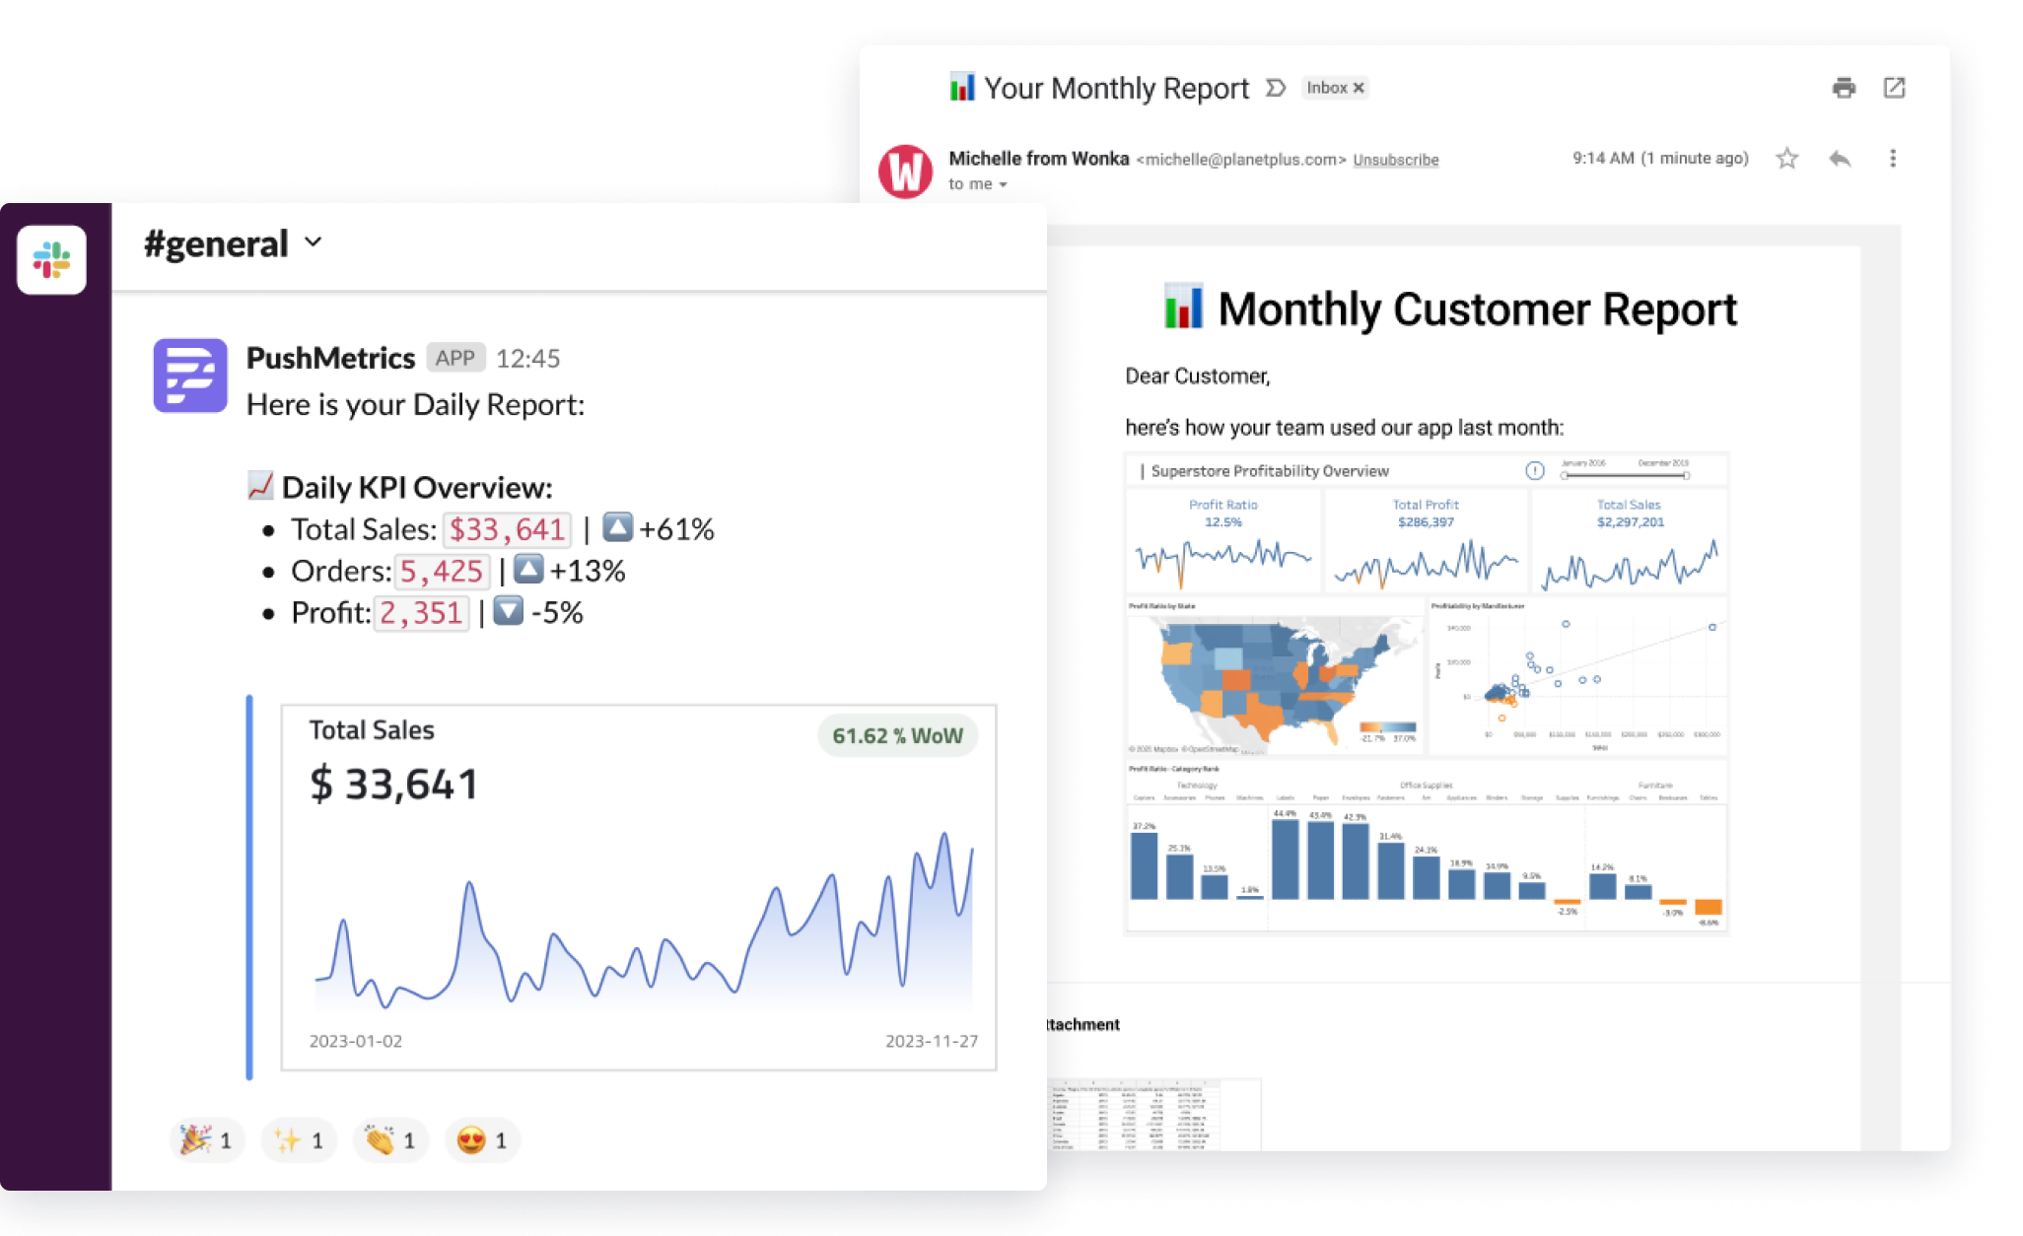The height and width of the screenshot is (1236, 2023).
Task: Open email in new window icon
Action: click(1894, 88)
